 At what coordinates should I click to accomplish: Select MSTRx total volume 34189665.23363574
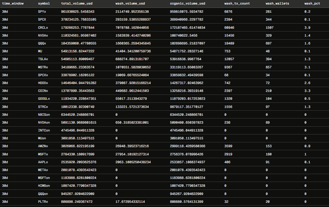pos(78,67)
